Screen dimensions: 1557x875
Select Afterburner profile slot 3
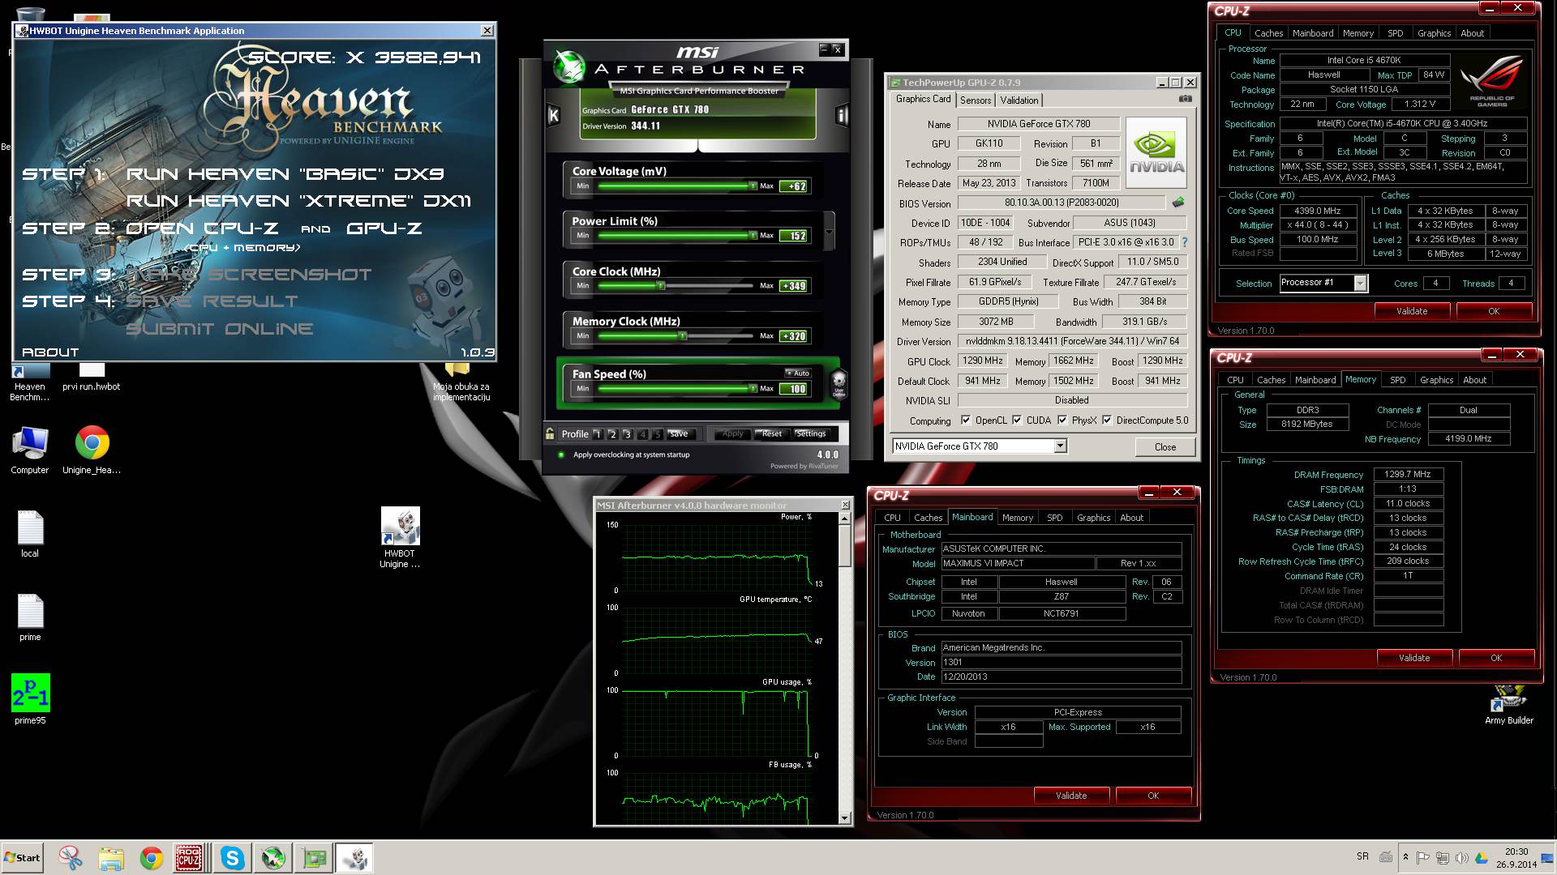point(627,434)
